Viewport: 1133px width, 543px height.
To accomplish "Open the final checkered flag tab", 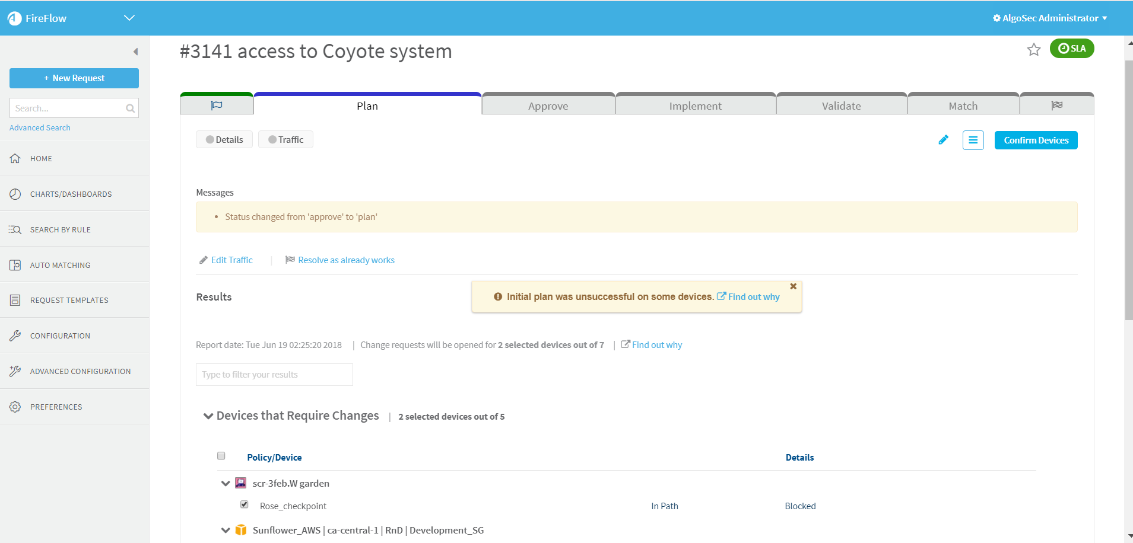I will [1056, 106].
